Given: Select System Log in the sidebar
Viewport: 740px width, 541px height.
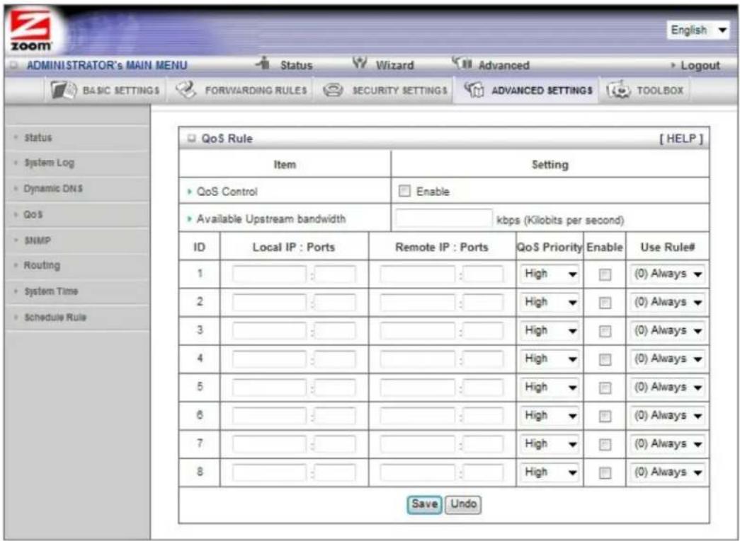Looking at the screenshot, I should 49,163.
